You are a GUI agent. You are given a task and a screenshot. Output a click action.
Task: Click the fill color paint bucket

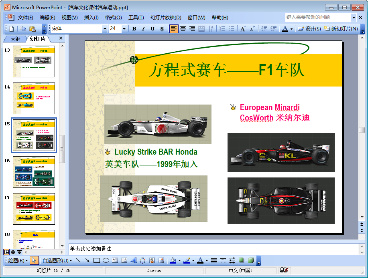(x=173, y=260)
